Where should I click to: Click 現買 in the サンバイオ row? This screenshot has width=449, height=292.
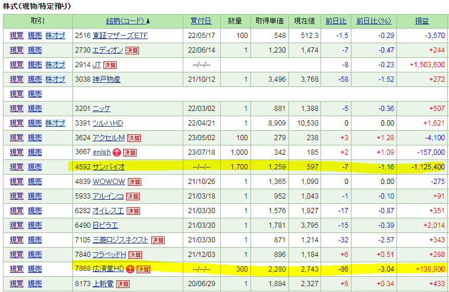tap(16, 167)
